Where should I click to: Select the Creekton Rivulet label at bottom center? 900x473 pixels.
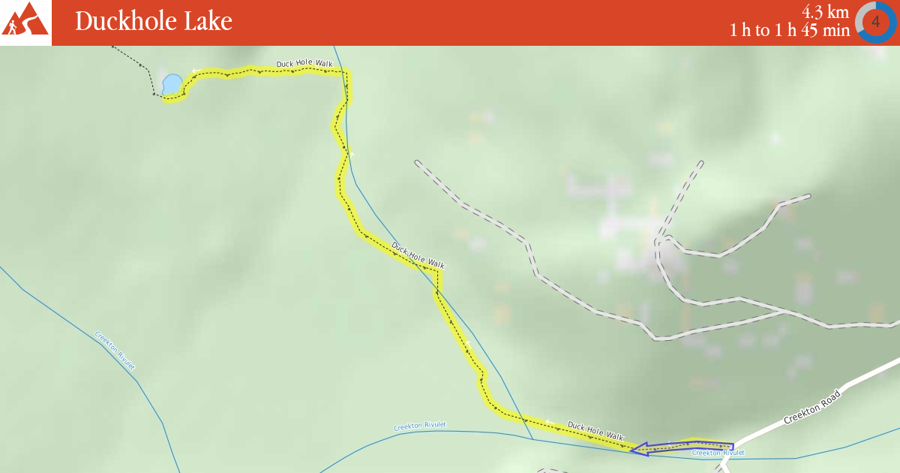pos(420,426)
